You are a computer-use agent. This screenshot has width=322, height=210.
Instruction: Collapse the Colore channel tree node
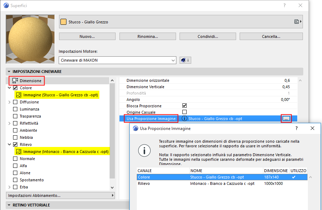[9, 88]
